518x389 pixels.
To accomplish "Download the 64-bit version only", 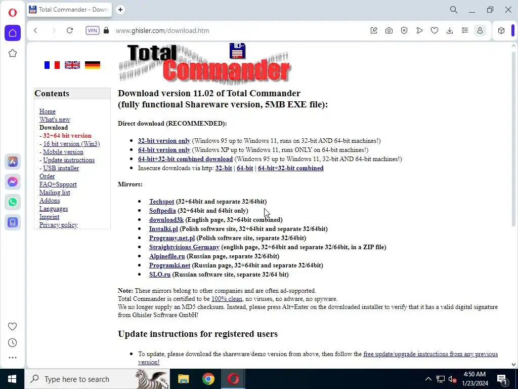I will coord(164,150).
